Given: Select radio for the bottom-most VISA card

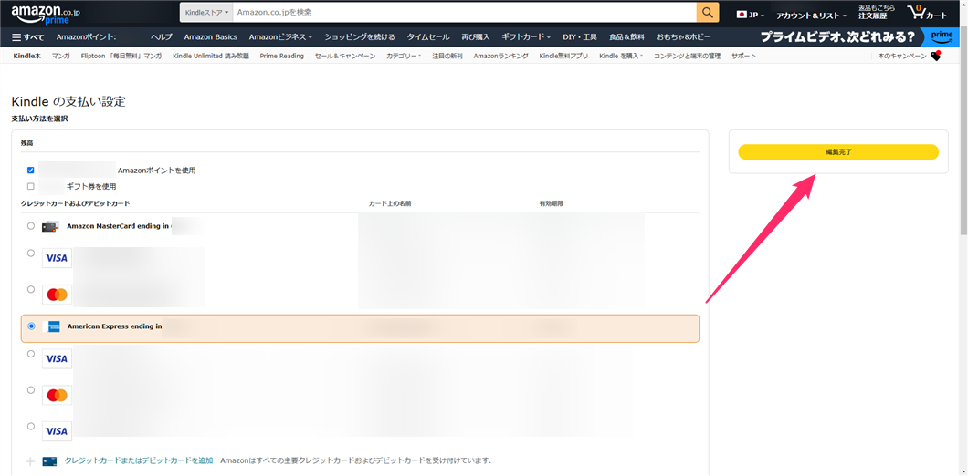Looking at the screenshot, I should (x=31, y=426).
